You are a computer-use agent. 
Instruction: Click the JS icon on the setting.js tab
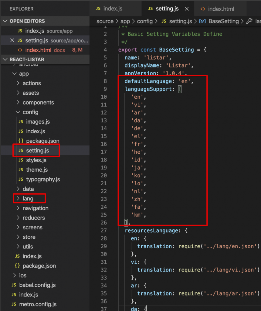[x=150, y=9]
